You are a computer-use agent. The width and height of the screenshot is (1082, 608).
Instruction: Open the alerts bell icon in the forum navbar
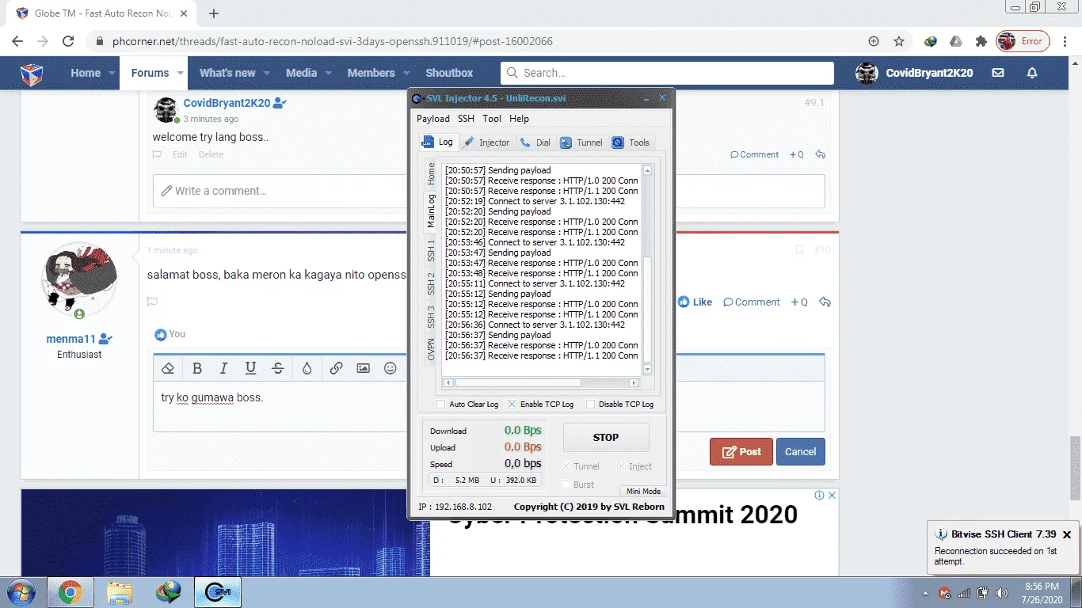point(1032,73)
